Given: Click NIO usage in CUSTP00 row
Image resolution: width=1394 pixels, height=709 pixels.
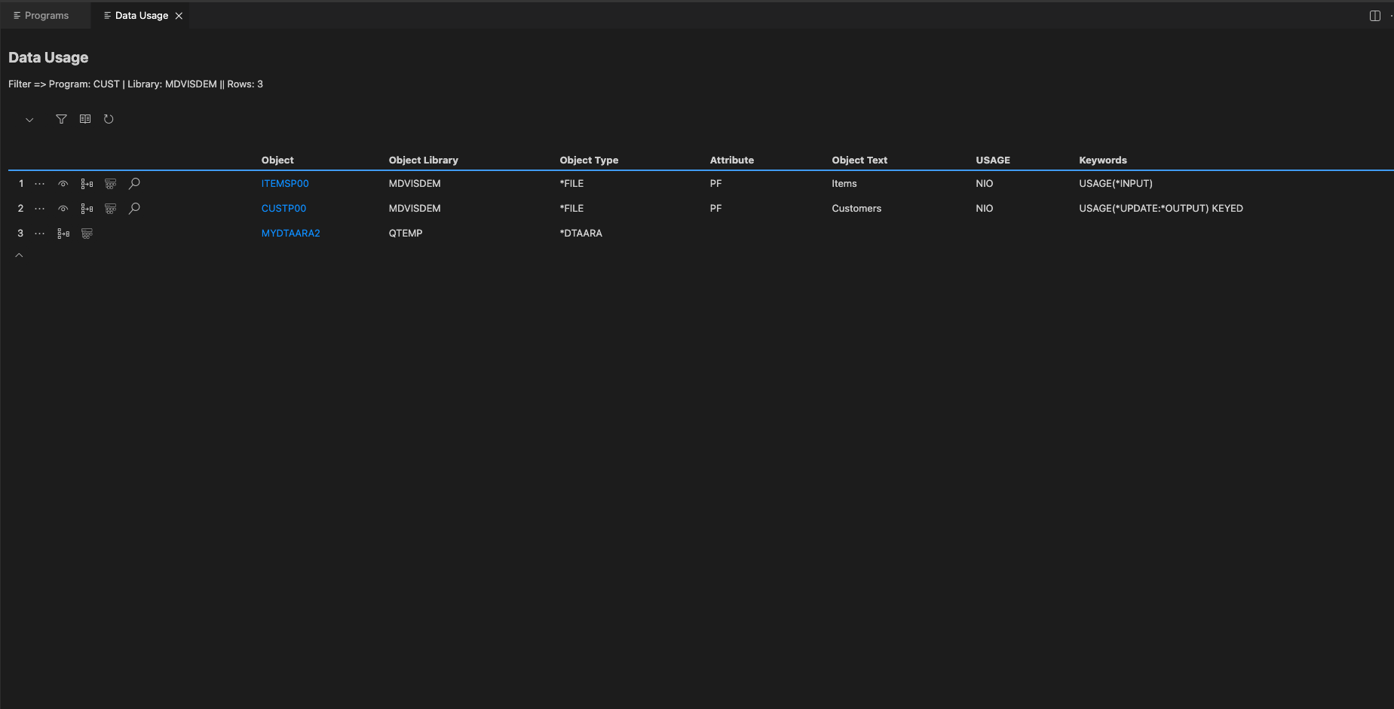Looking at the screenshot, I should click(984, 209).
